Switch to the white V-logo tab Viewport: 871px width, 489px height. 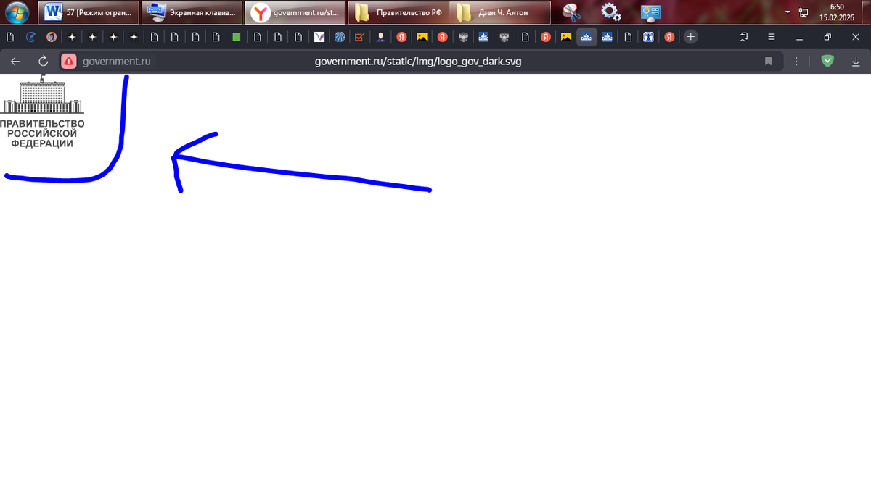[x=319, y=37]
